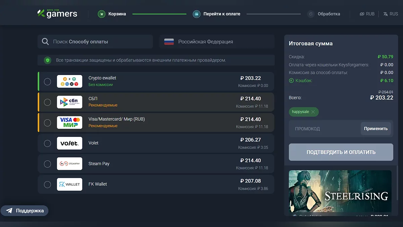Click the search magnifier icon
403x227 pixels.
pos(45,42)
